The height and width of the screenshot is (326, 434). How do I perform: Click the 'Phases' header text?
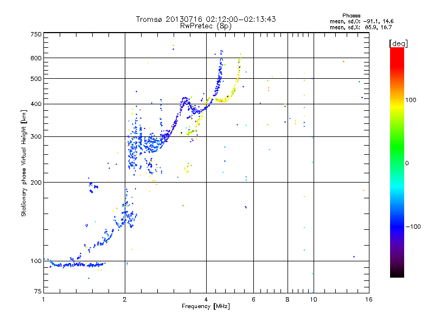[351, 16]
